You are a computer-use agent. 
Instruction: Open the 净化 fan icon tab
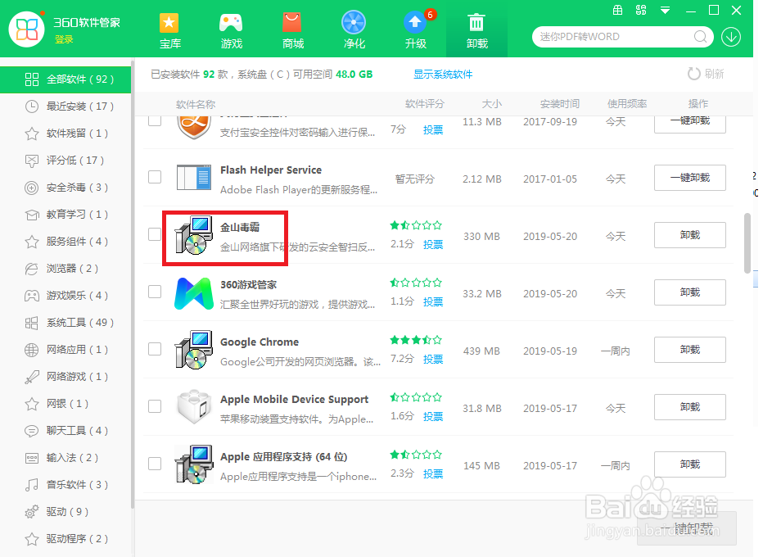point(354,30)
